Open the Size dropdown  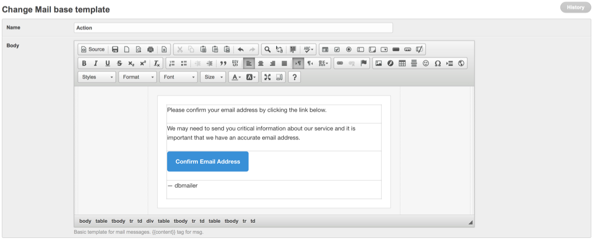pos(213,77)
